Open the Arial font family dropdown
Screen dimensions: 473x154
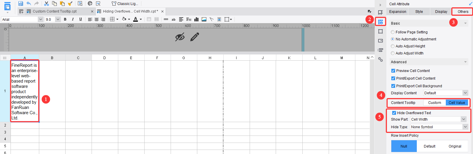click(x=41, y=19)
